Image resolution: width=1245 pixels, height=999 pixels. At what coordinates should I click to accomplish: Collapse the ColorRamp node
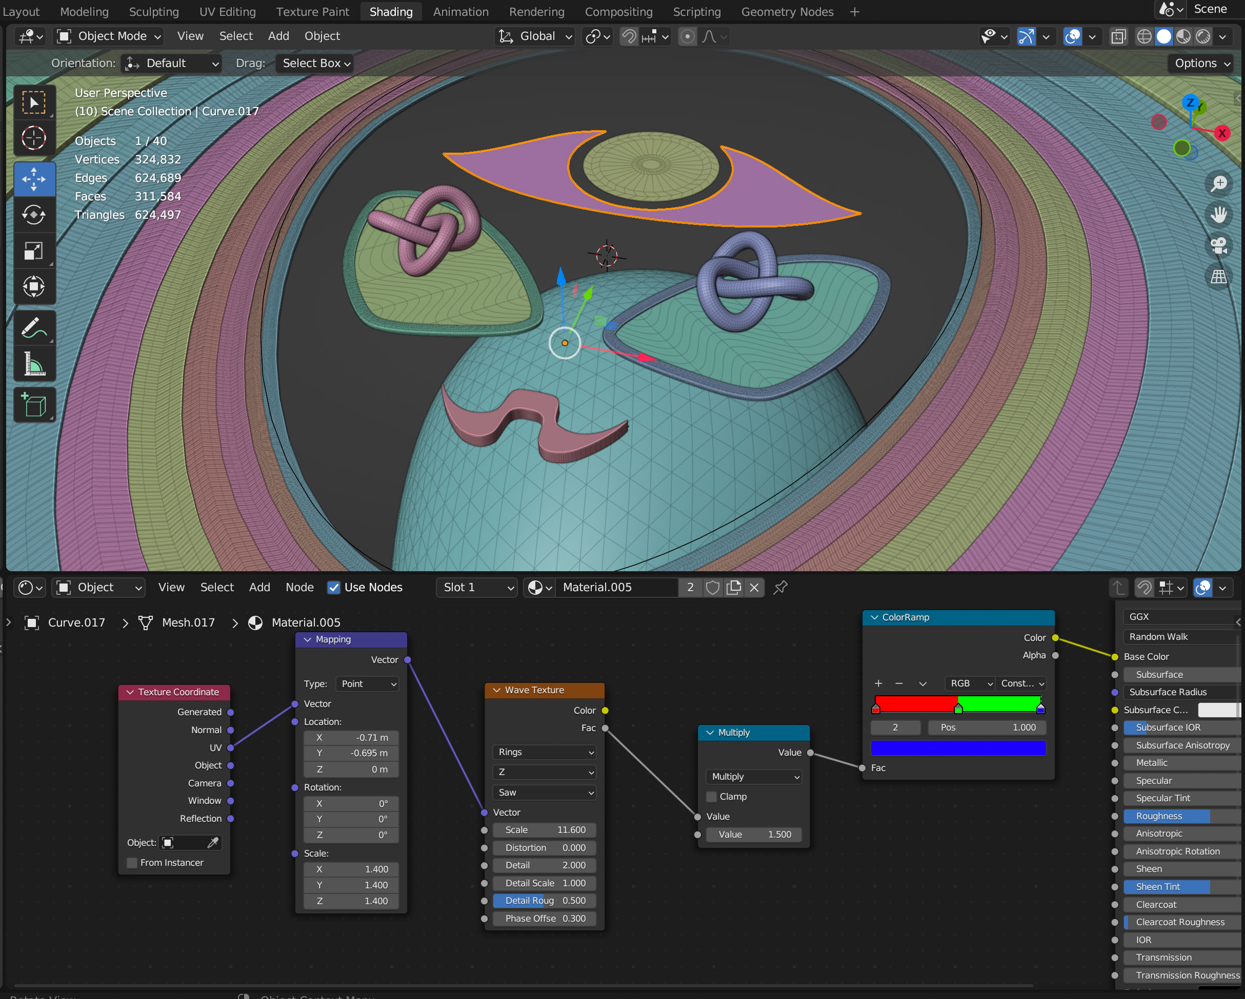pyautogui.click(x=874, y=617)
